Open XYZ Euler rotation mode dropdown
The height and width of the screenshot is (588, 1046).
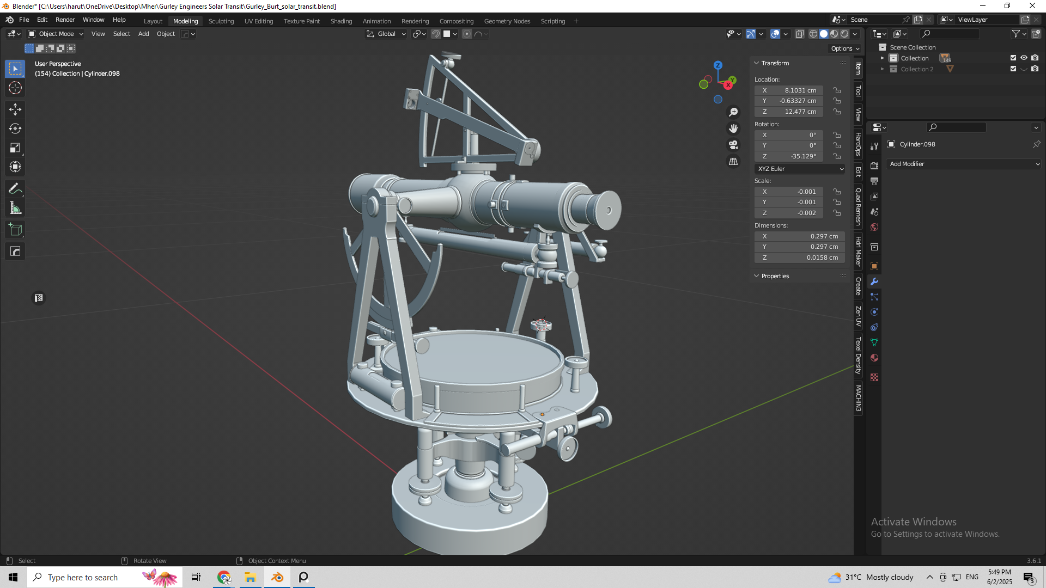[x=800, y=169]
